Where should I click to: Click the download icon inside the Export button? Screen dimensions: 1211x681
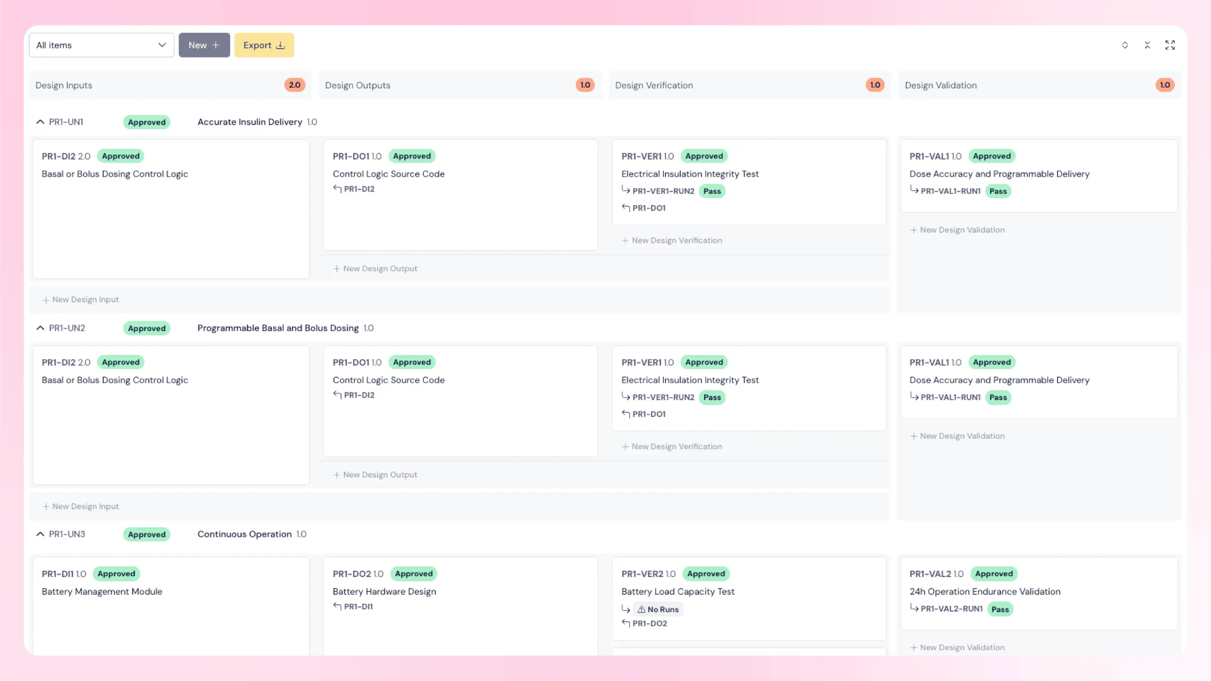coord(280,45)
